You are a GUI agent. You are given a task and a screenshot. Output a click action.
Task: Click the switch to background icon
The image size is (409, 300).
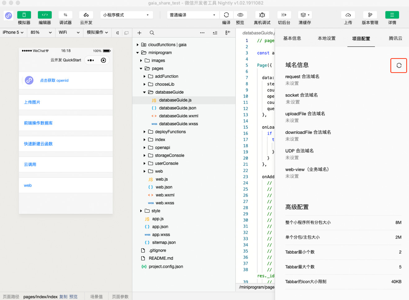284,15
